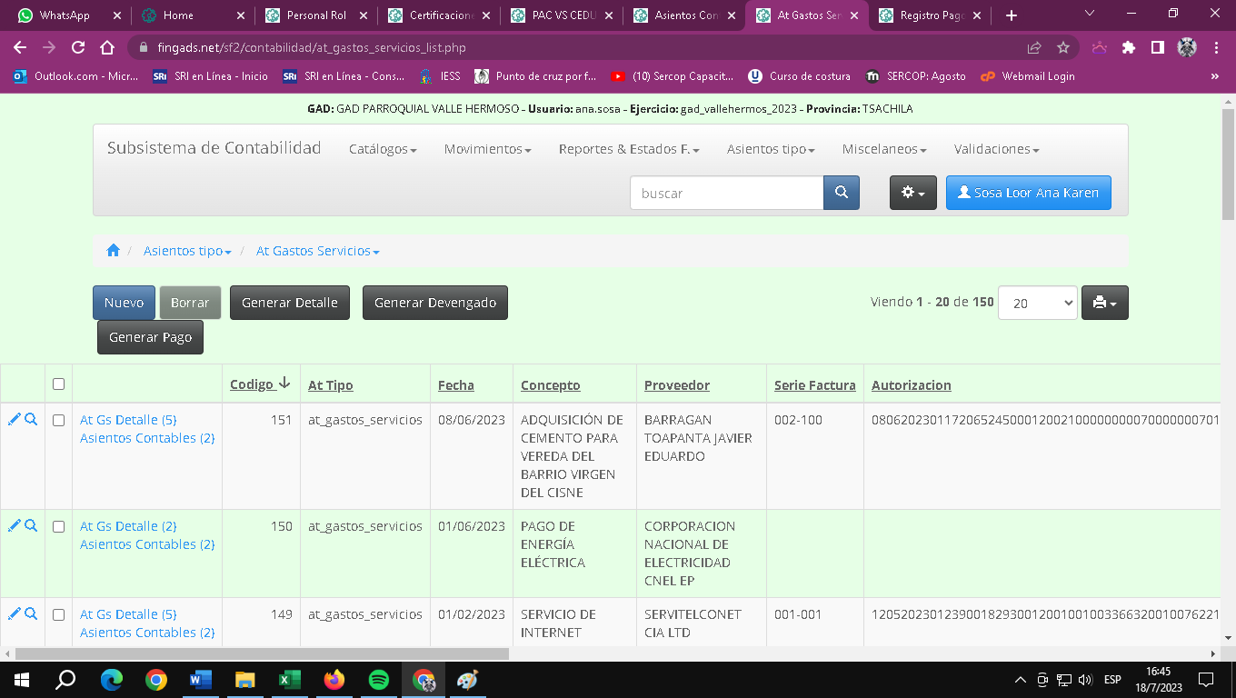Open Asientos Contables (2) link for record 151
Image resolution: width=1236 pixels, height=698 pixels.
point(146,438)
